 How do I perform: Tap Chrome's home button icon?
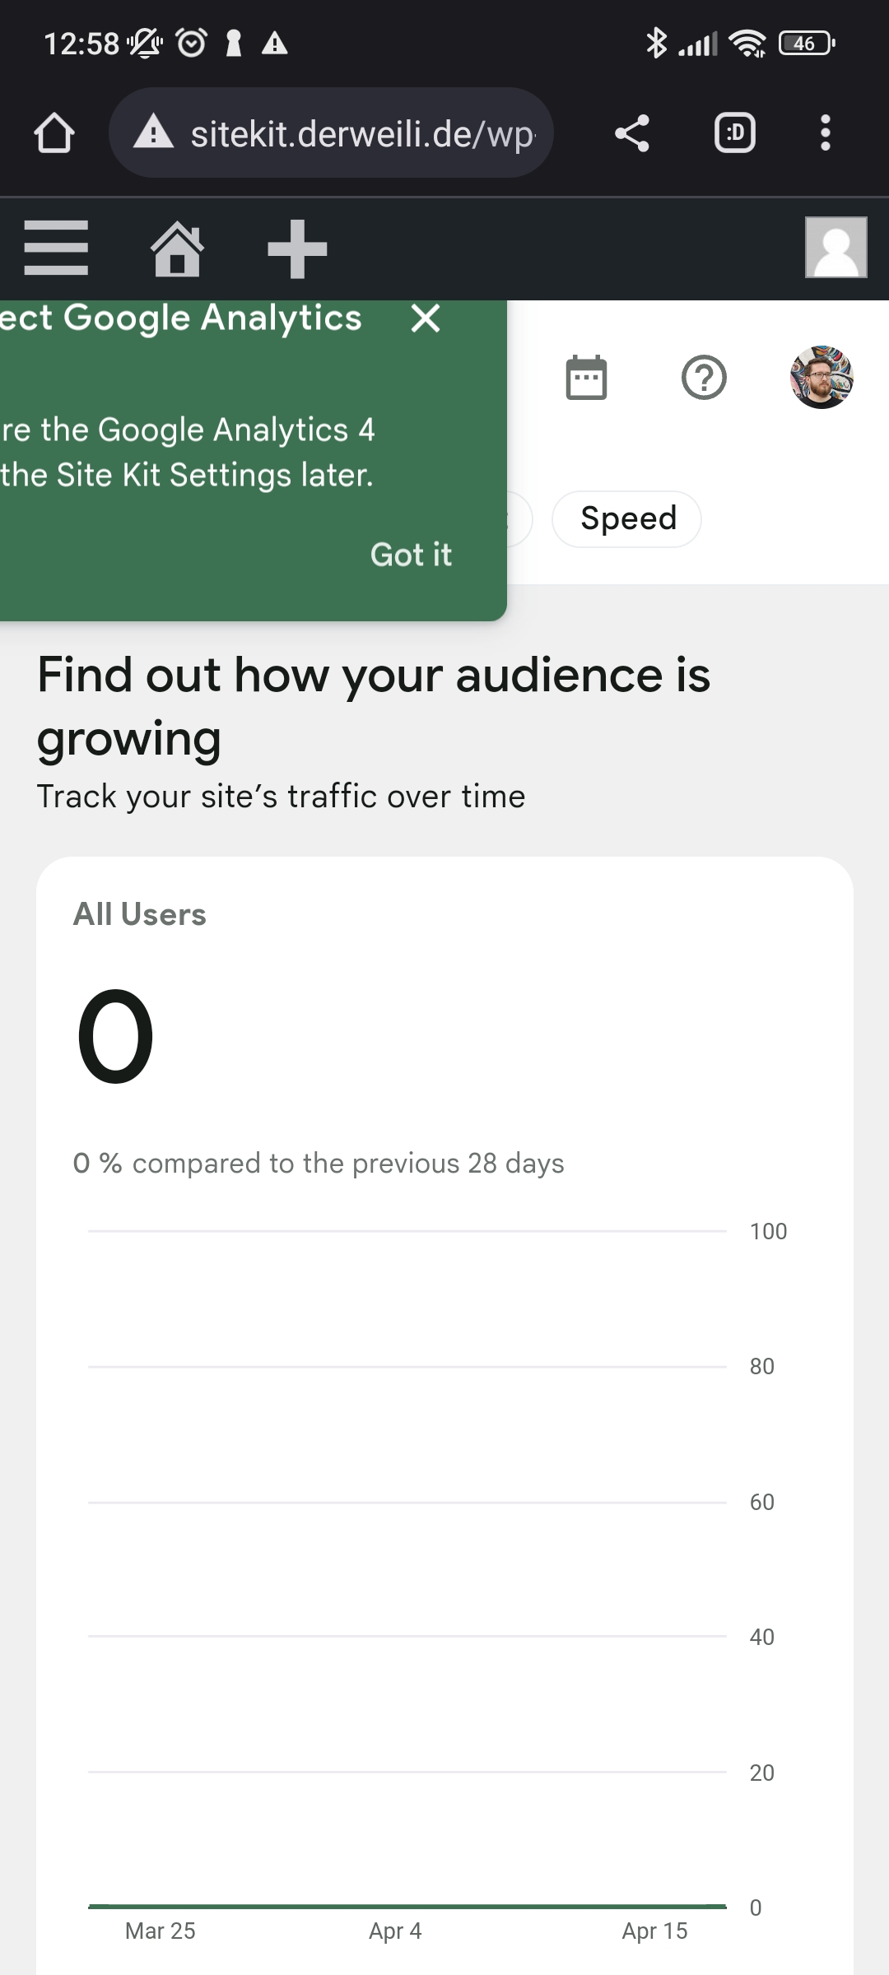(x=53, y=132)
